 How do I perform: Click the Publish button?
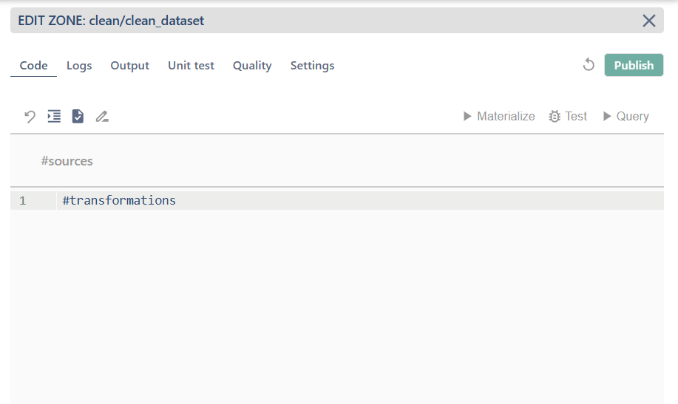click(x=634, y=65)
